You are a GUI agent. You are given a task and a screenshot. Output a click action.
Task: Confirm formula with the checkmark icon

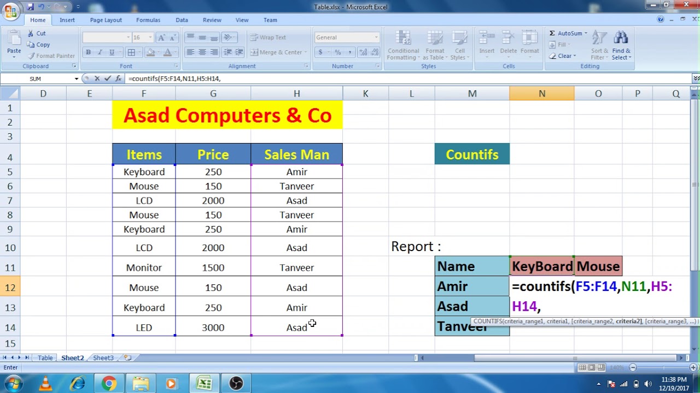tap(108, 79)
